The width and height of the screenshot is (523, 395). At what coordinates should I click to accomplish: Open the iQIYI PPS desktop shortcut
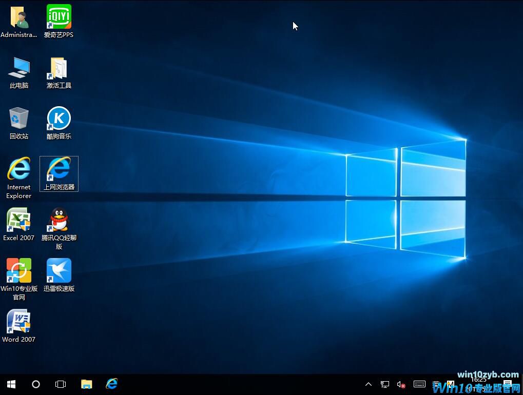point(59,17)
